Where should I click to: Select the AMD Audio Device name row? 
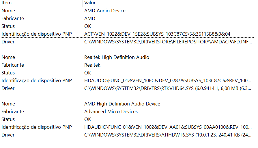(x=127, y=11)
